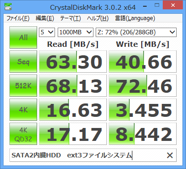Open the ヘルプ(H) menu
This screenshot has width=186, height=169.
point(97,18)
